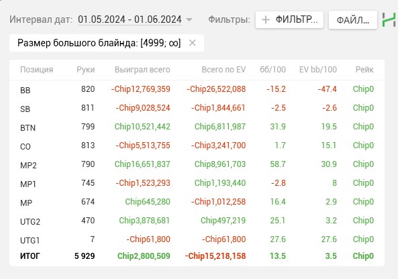The width and height of the screenshot is (398, 279).
Task: Open the ФАЙЛ button
Action: point(353,19)
